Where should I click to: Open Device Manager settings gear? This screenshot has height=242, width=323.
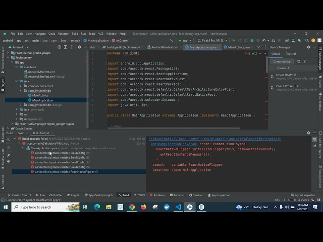tap(308, 47)
